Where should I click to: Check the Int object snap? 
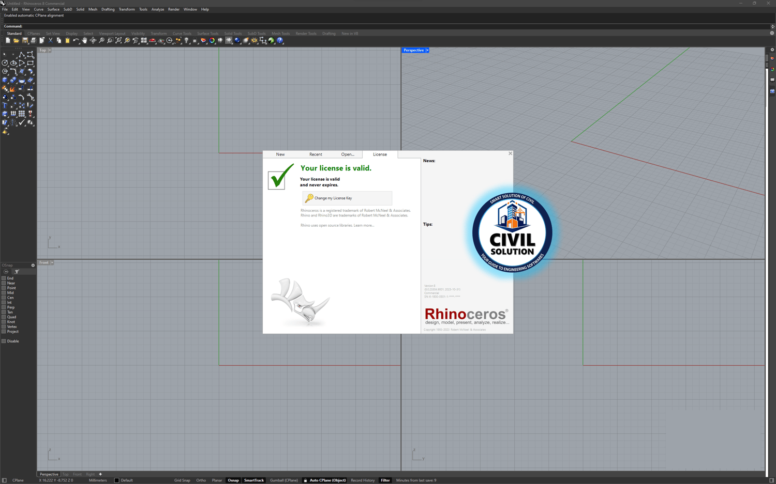(x=4, y=302)
